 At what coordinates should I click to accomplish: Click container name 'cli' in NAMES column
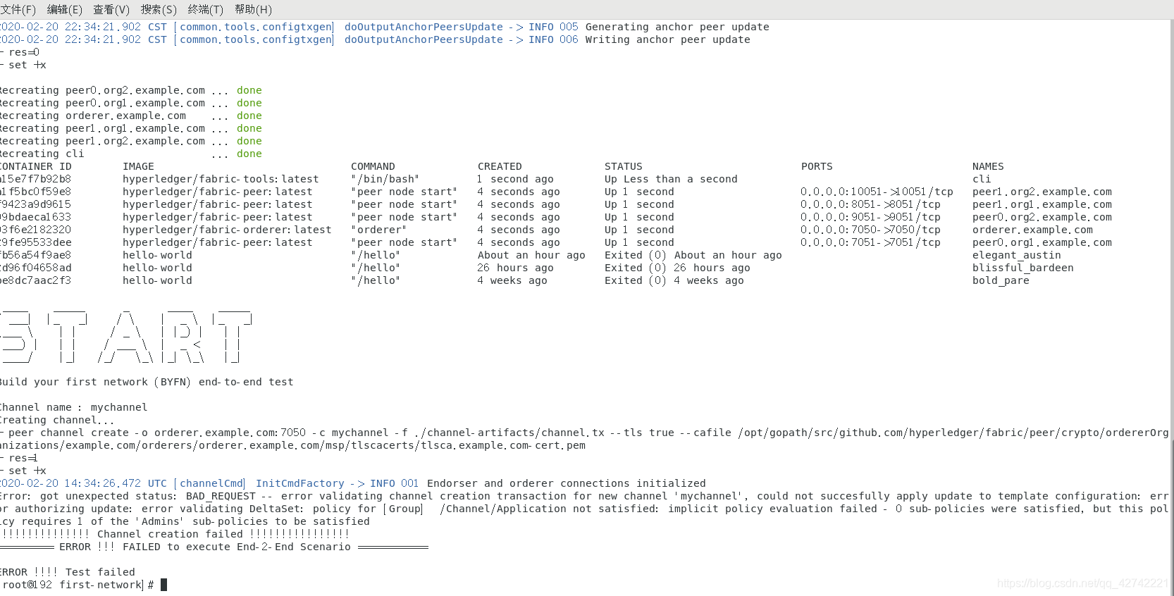982,179
